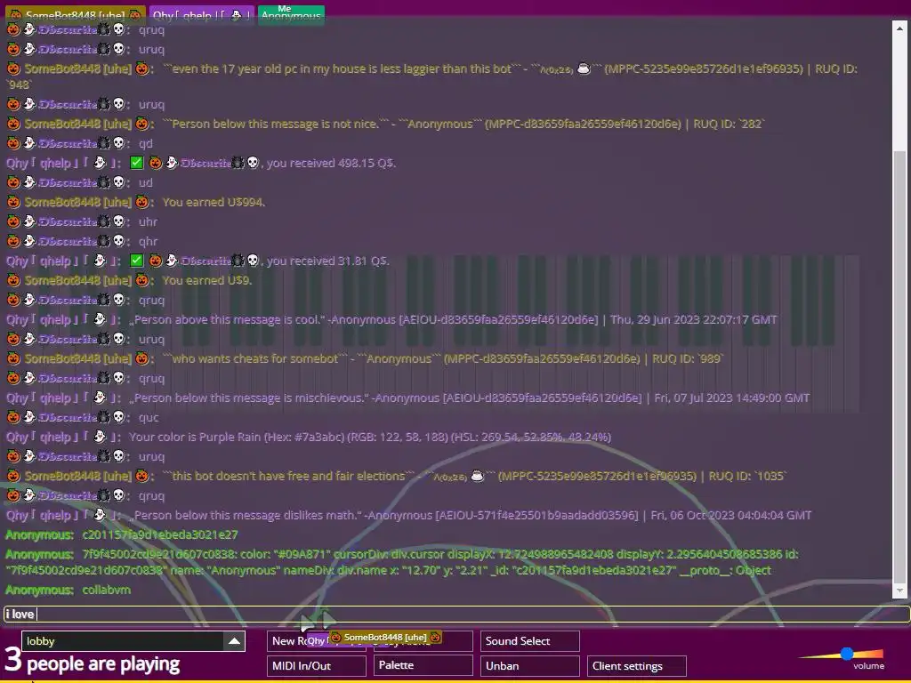Screen dimensions: 911x683
Task: Click the '3 people are playing' status text
Action: pos(93,662)
